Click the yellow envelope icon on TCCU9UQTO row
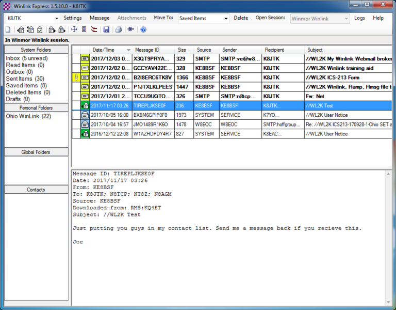 click(85, 96)
